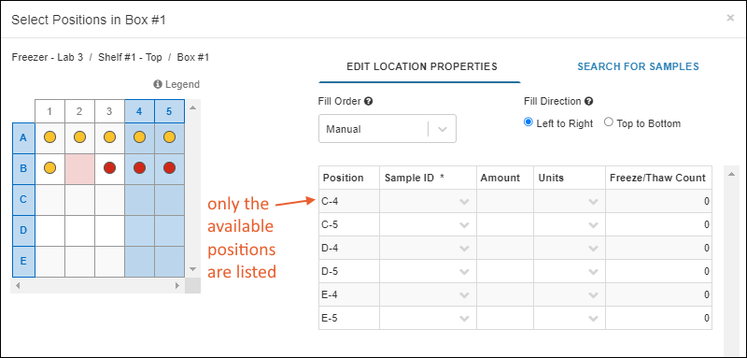Go to Freezer - Lab 3 breadcrumb

point(48,57)
